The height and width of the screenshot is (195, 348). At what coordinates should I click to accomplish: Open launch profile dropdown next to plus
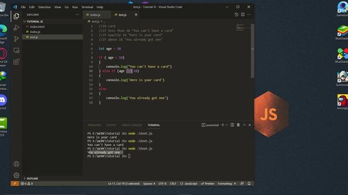[x=227, y=125]
